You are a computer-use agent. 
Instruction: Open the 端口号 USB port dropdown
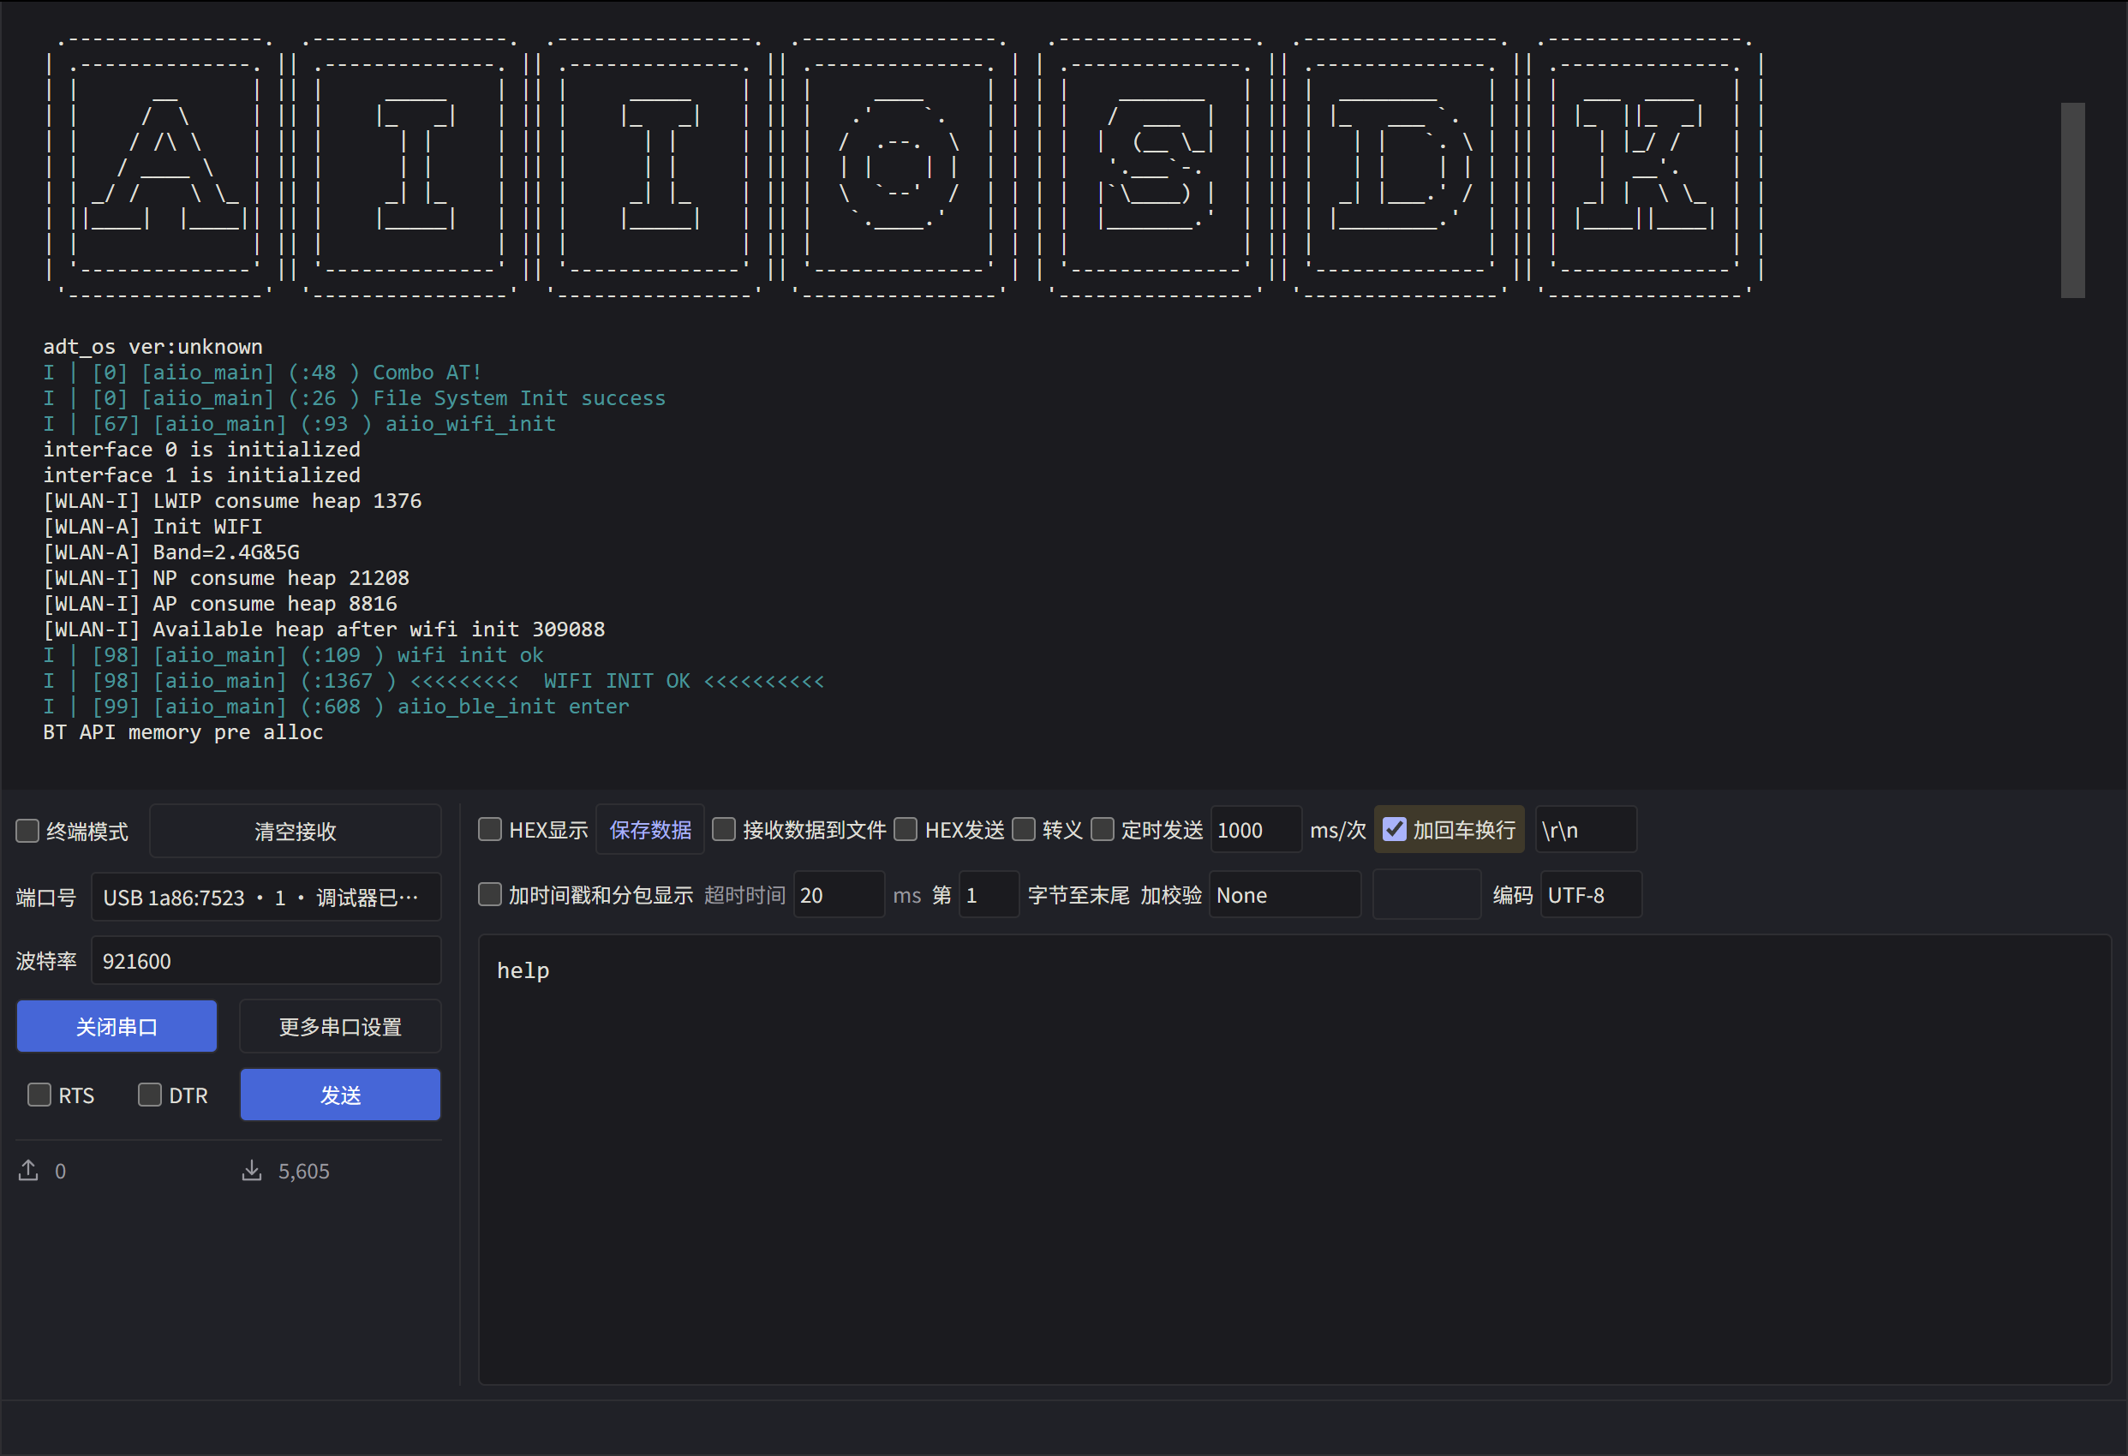click(x=266, y=898)
